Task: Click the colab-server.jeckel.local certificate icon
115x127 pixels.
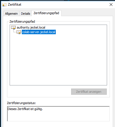Action: pos(19,32)
